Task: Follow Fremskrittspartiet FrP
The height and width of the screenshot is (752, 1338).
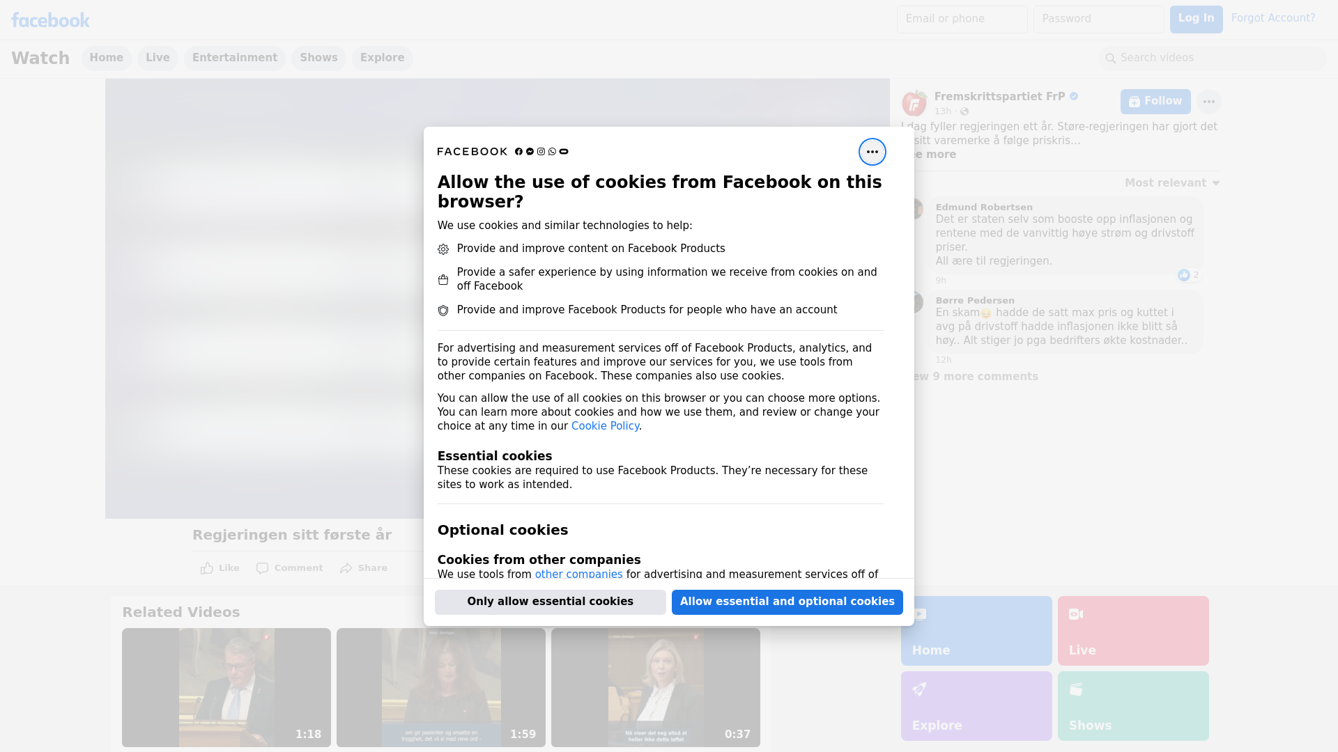Action: [x=1155, y=102]
